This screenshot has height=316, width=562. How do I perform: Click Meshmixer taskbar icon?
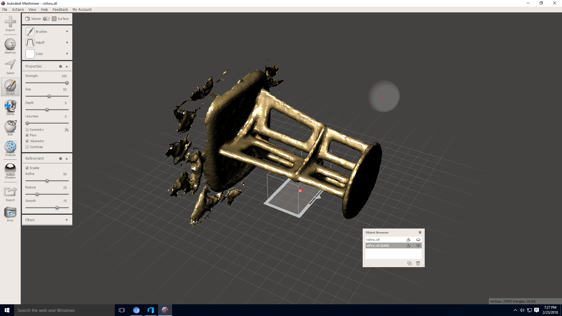click(x=165, y=310)
